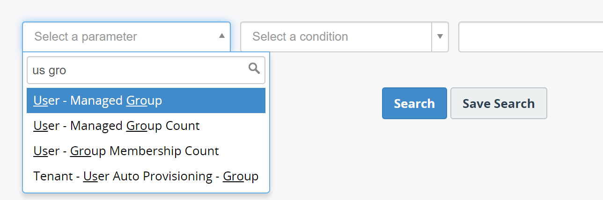This screenshot has width=603, height=200.
Task: Click the blue Search button
Action: click(414, 103)
